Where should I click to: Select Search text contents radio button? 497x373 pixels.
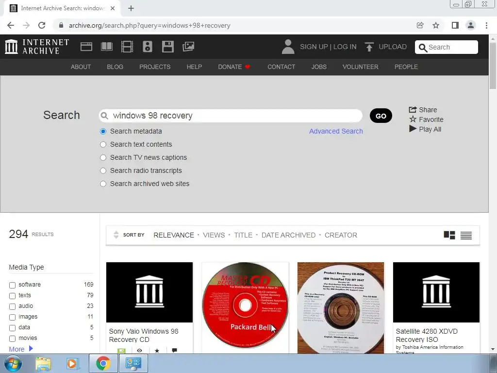(x=103, y=144)
